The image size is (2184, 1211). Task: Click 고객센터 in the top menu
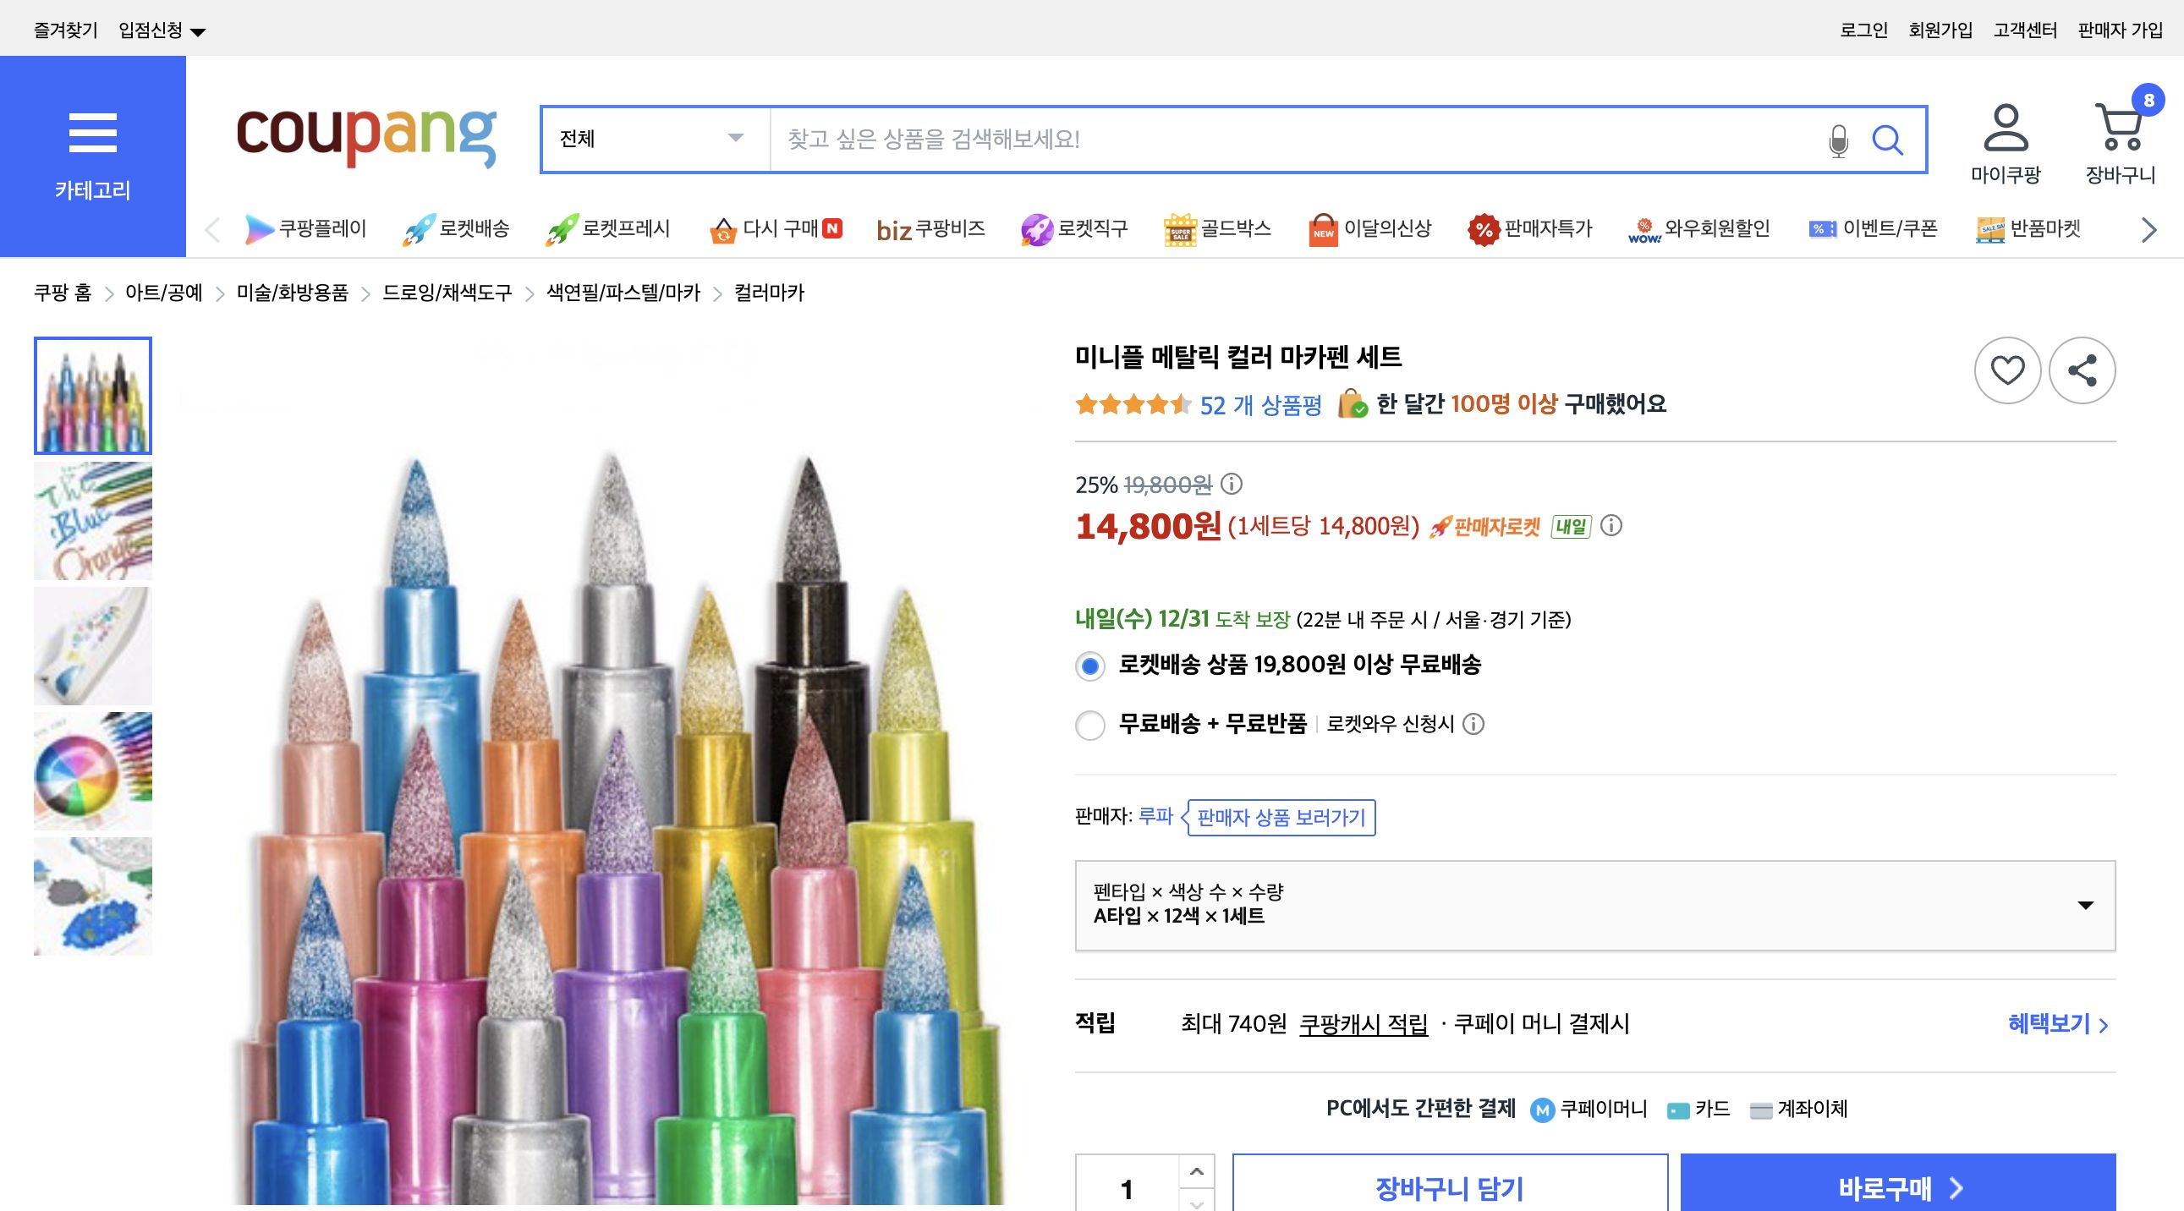[2027, 28]
